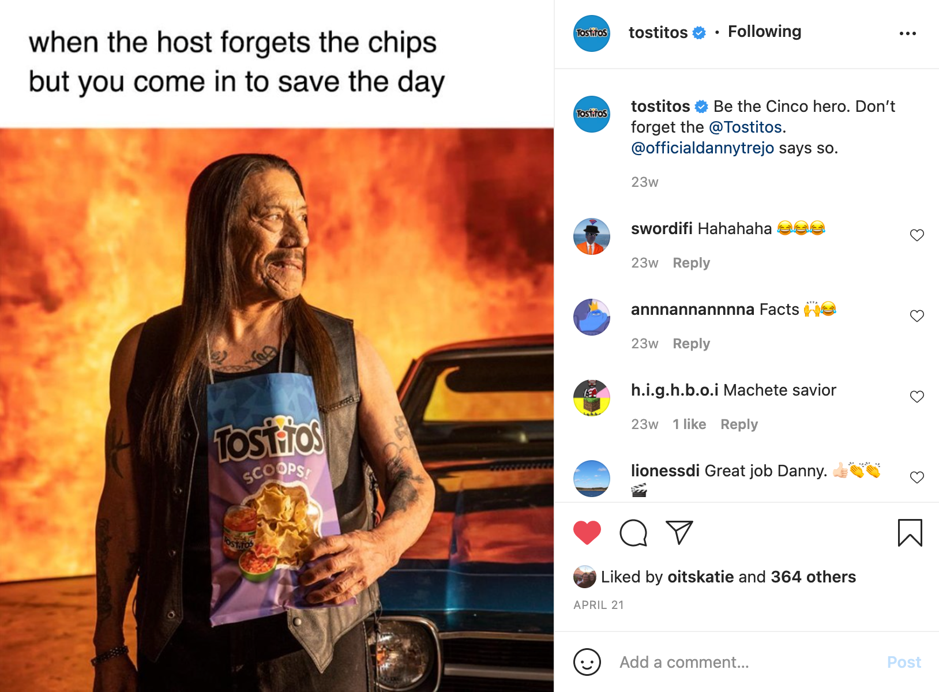Reply to swordifi's comment
This screenshot has height=692, width=939.
pyautogui.click(x=691, y=263)
